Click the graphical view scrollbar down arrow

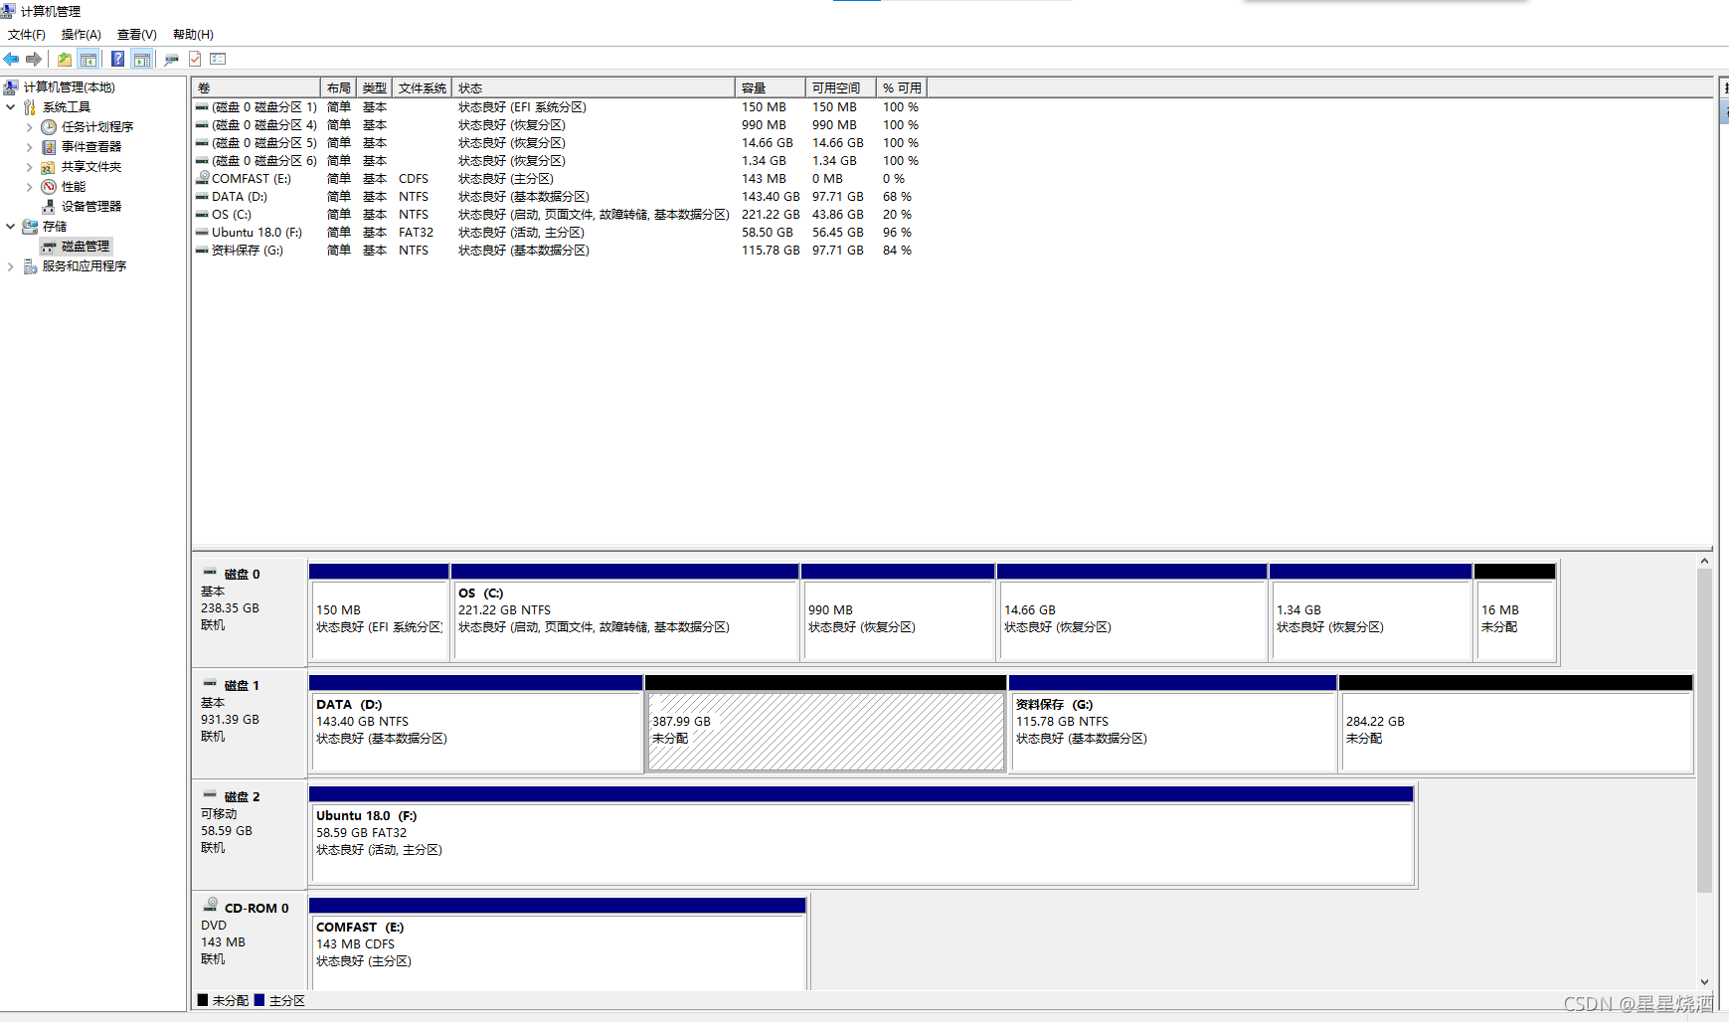(1704, 981)
